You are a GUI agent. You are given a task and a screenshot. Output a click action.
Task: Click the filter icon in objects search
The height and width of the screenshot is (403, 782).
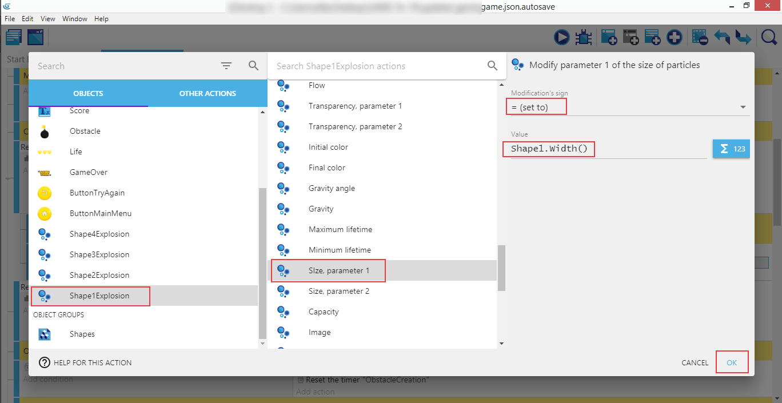pos(226,66)
